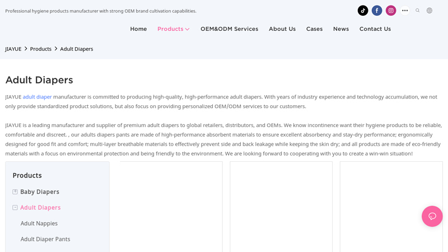This screenshot has height=252, width=448.
Task: Open the Facebook social icon
Action: click(377, 11)
